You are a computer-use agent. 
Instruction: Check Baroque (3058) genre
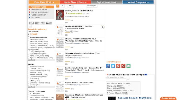[x=28, y=73]
